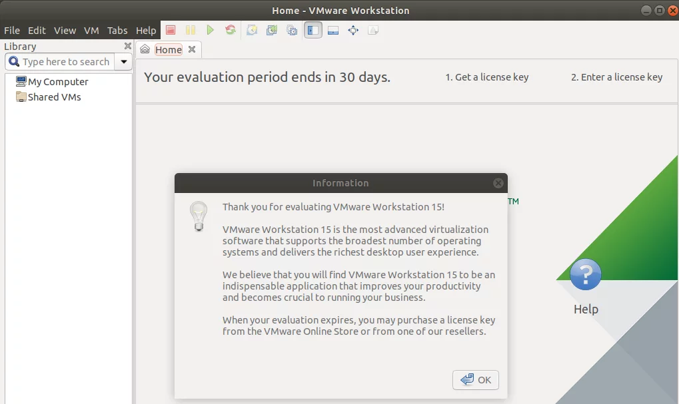Viewport: 679px width, 404px height.
Task: Open the search options dropdown arrow
Action: tap(123, 62)
